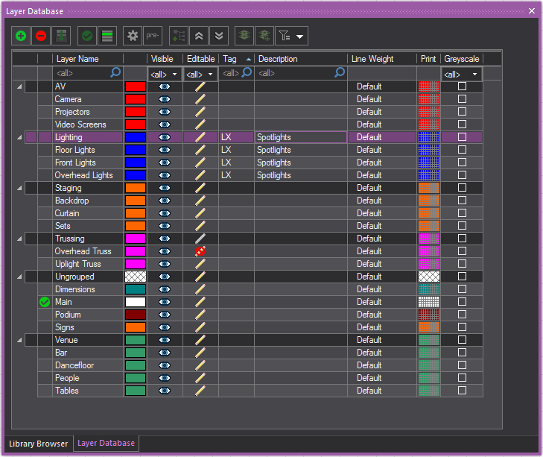Viewport: 543px width, 457px height.
Task: Click the green checkmark set-current icon
Action: coord(87,35)
